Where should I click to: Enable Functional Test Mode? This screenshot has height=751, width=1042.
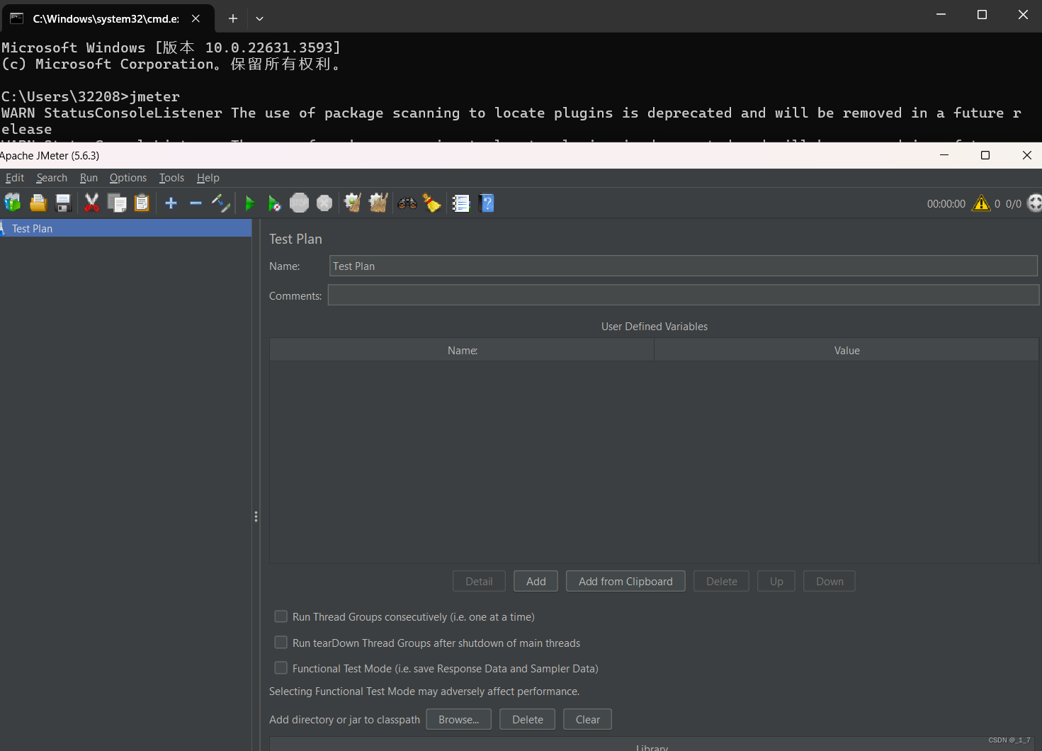coord(281,667)
